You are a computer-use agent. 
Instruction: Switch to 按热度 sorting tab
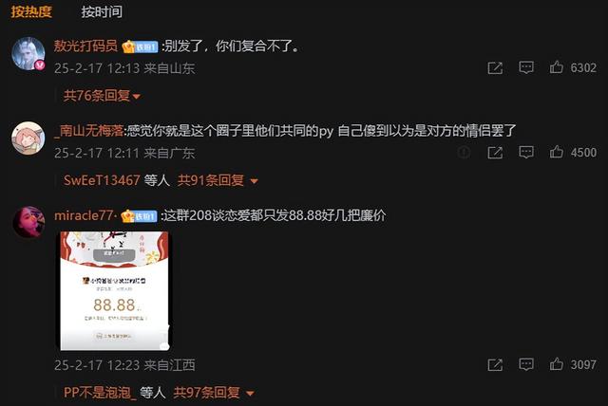click(x=31, y=11)
